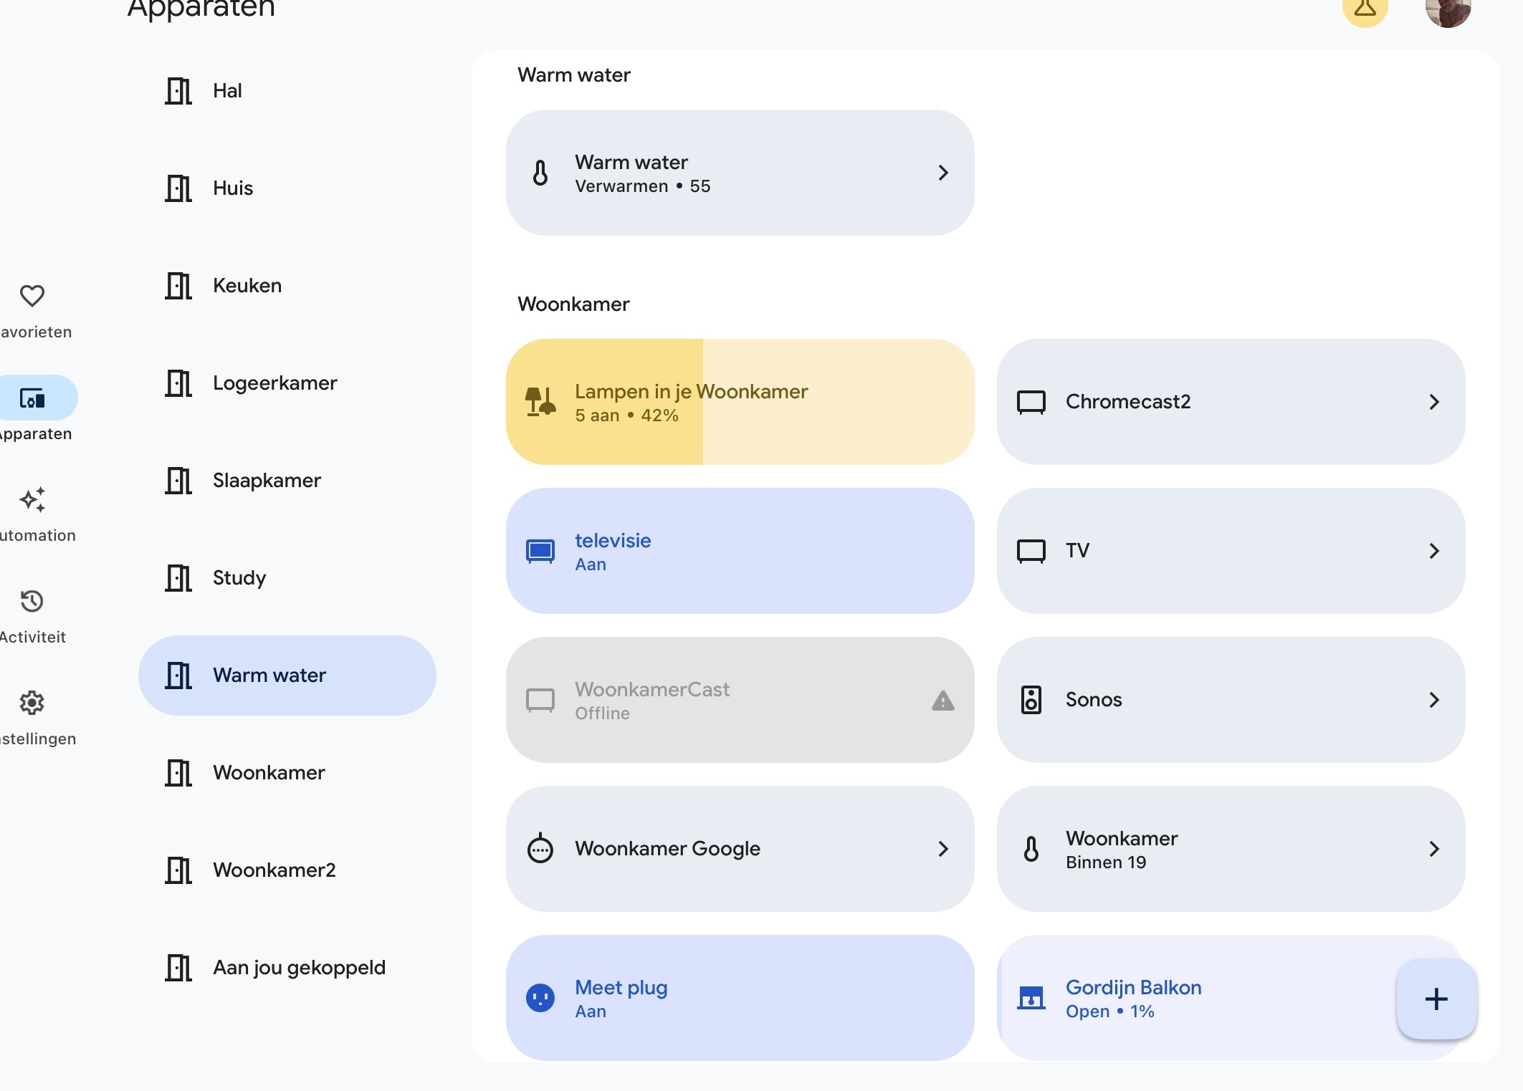Open the Activiteit history icon
This screenshot has width=1523, height=1091.
(x=32, y=601)
